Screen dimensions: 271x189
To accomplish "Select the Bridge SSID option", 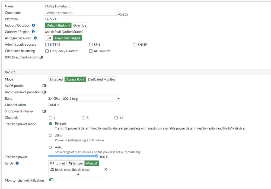I will tap(76, 163).
